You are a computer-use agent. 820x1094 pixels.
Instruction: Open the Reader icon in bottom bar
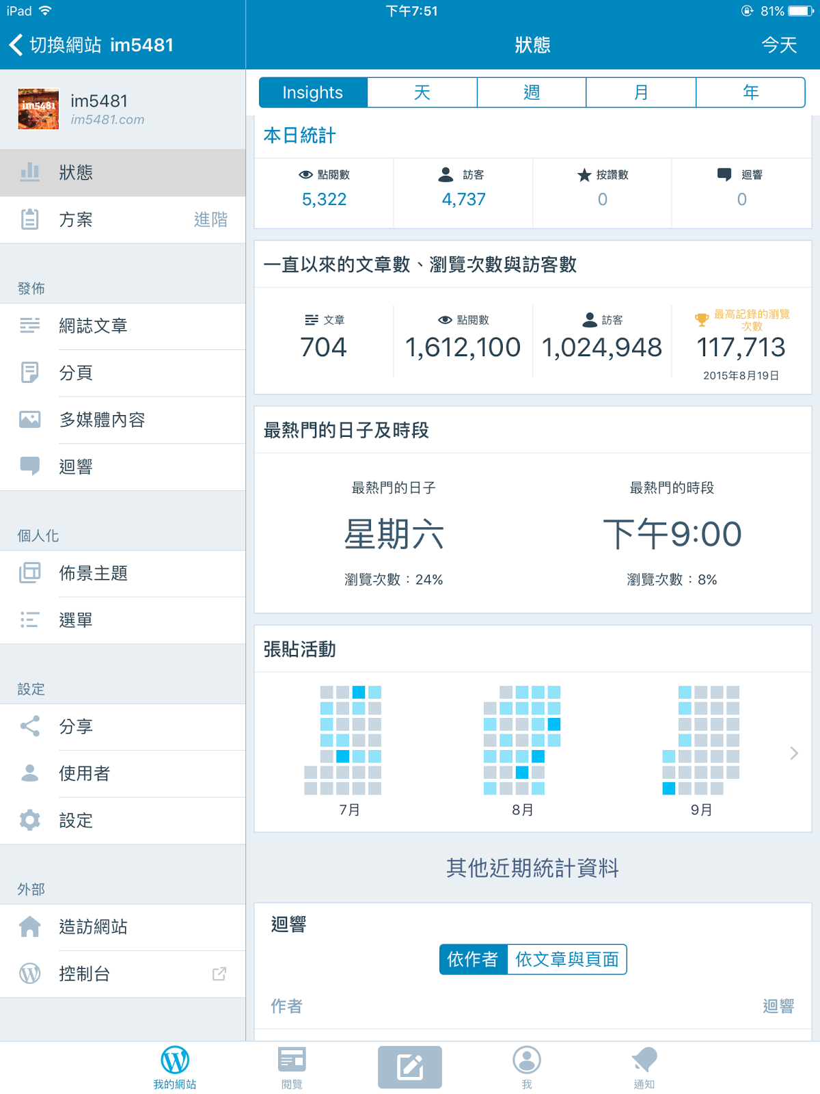click(x=292, y=1061)
